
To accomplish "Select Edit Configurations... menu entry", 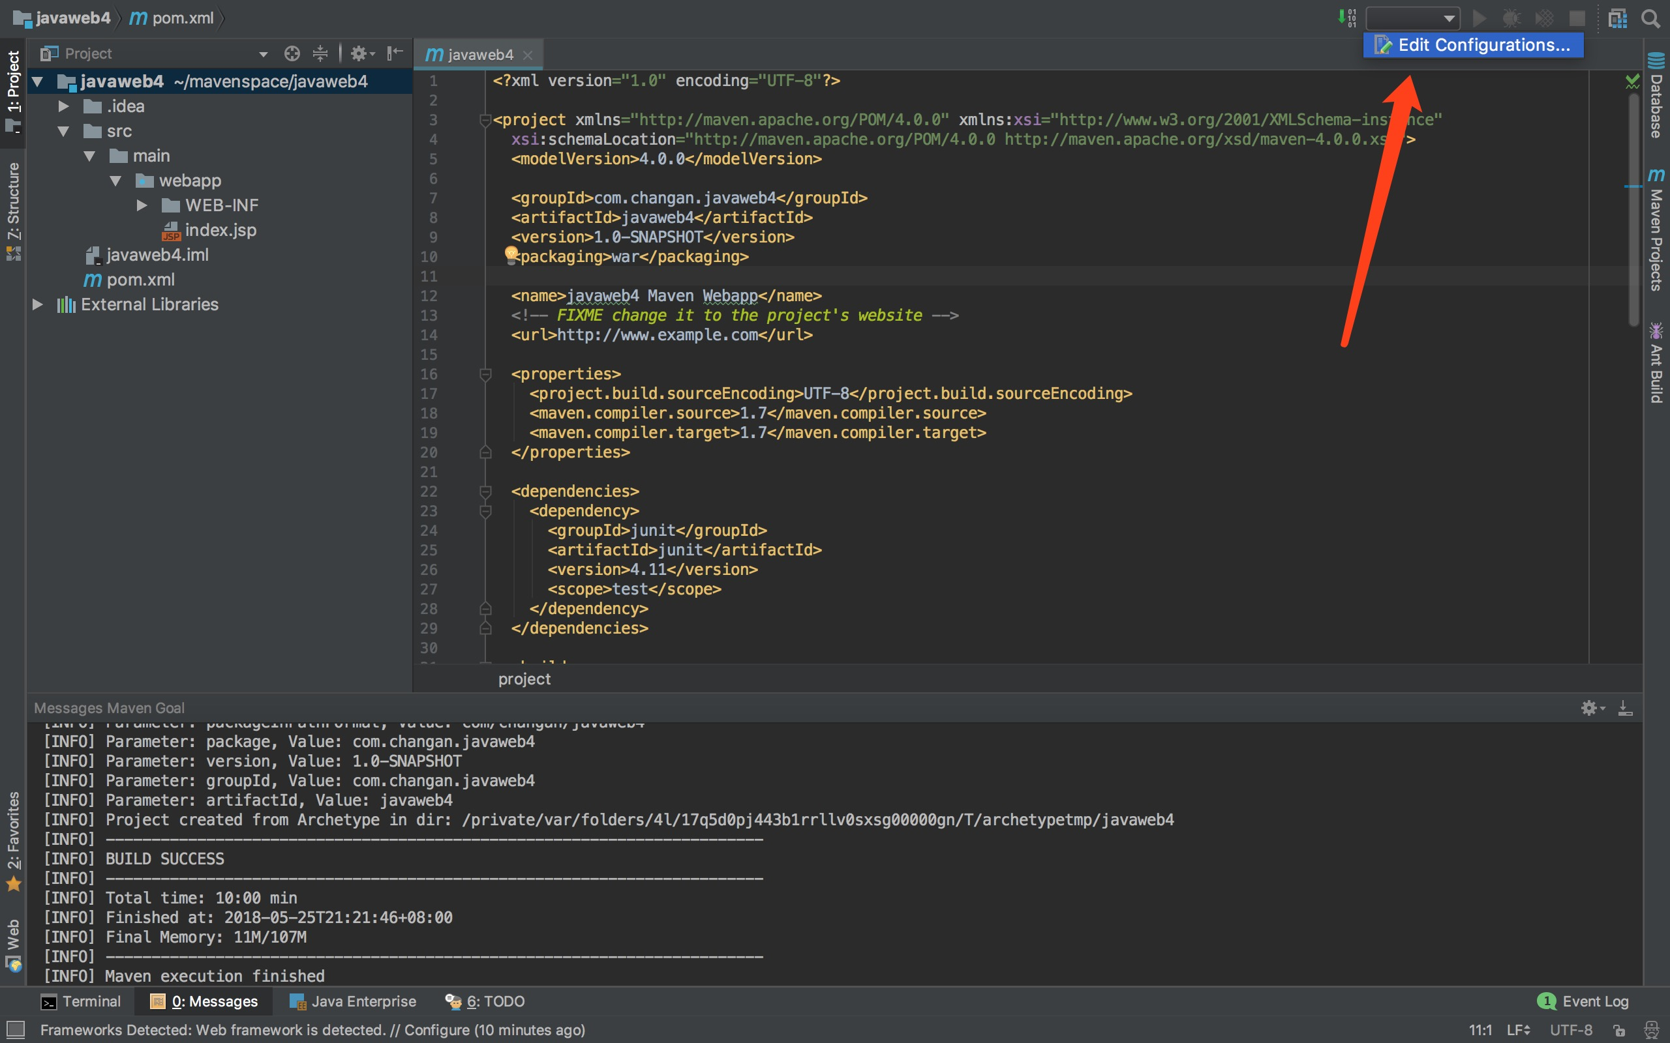I will pos(1474,46).
